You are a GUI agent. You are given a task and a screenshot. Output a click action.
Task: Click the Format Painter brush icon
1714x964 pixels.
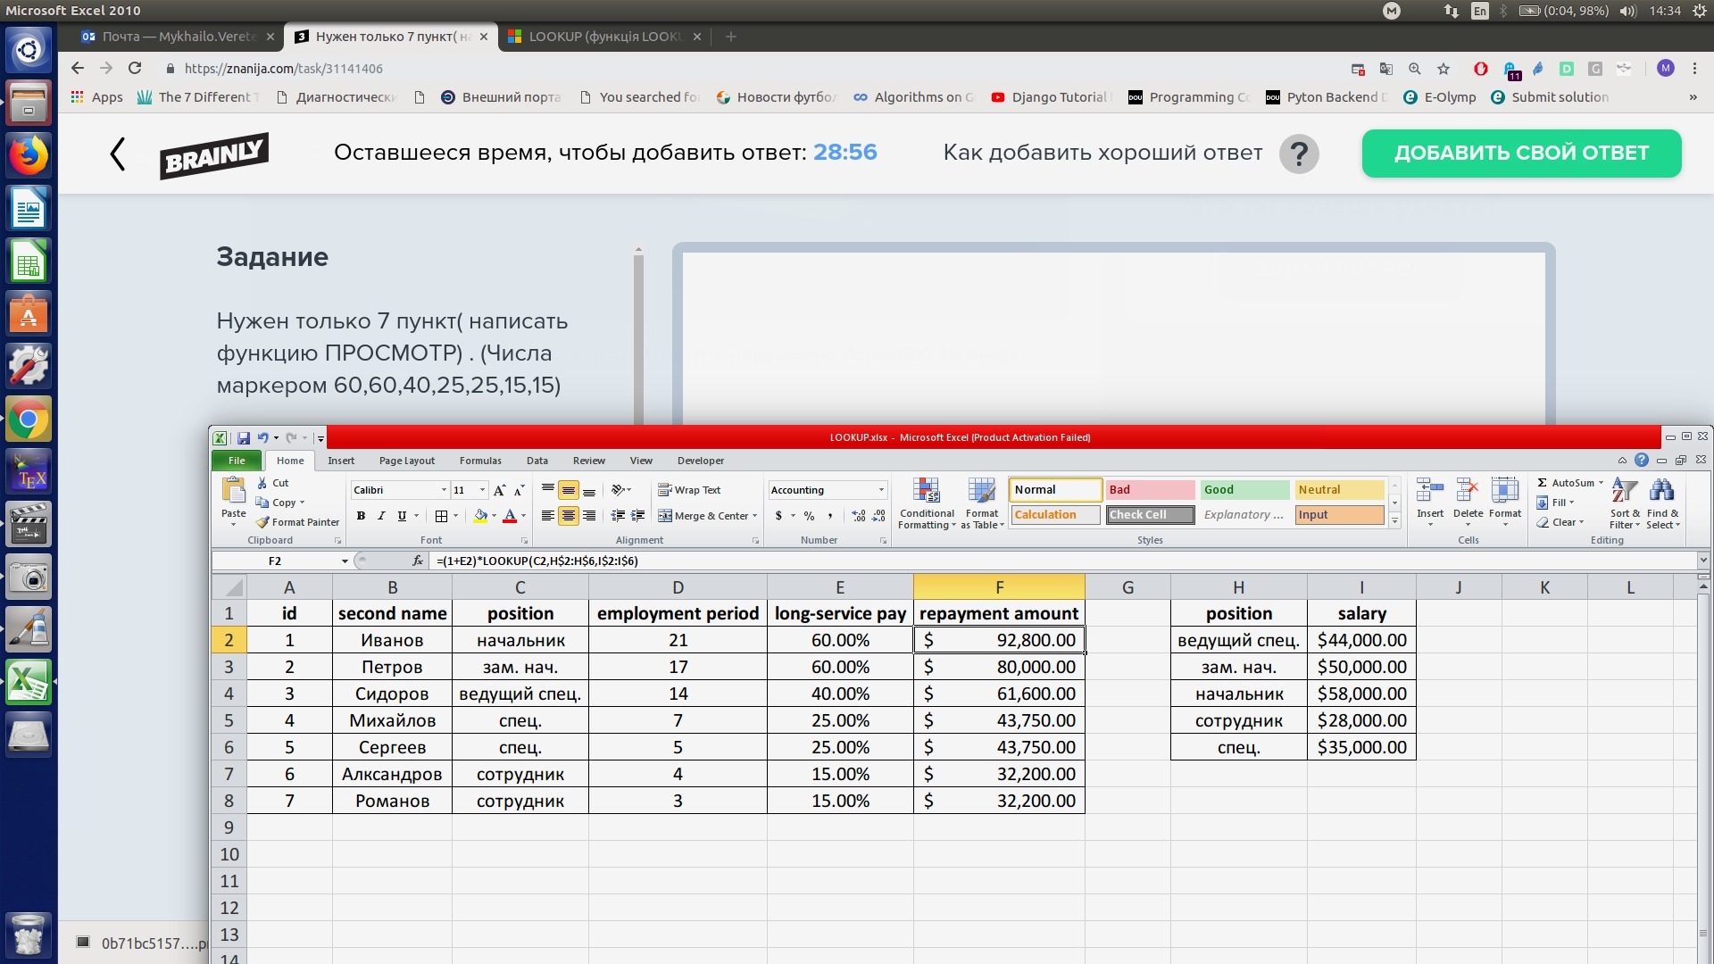pyautogui.click(x=262, y=522)
